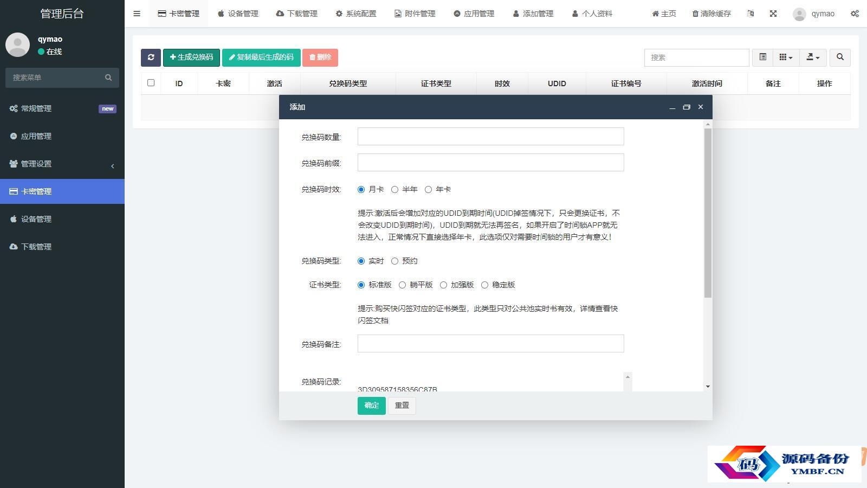The height and width of the screenshot is (488, 867).
Task: Focus the 兑换码备注 input field
Action: coord(491,344)
